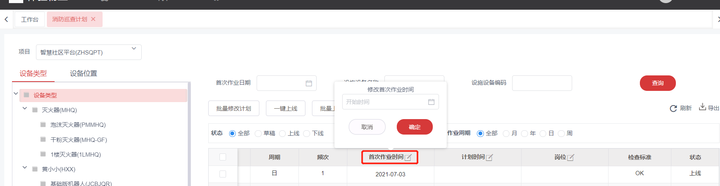Select 作业周期 radio 全部
Viewport: 720px width, 186px height.
[x=480, y=133]
